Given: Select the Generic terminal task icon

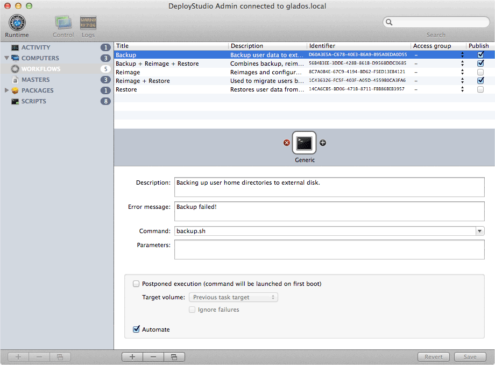Looking at the screenshot, I should tap(305, 143).
